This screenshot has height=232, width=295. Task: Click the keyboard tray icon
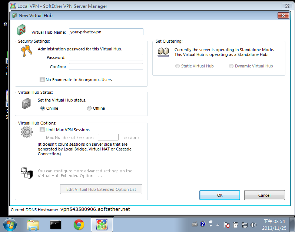pyautogui.click(x=195, y=224)
